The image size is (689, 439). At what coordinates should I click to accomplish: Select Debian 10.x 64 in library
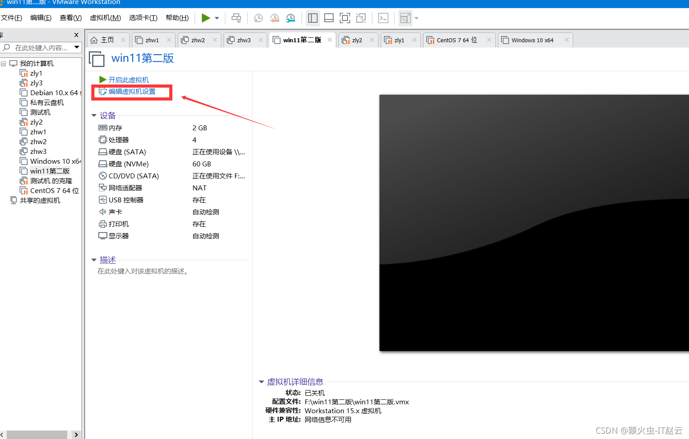(x=50, y=93)
